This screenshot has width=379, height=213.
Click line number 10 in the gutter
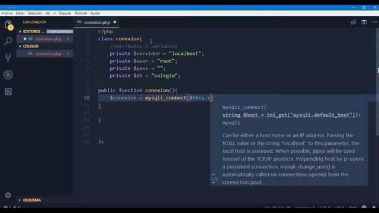[x=86, y=98]
